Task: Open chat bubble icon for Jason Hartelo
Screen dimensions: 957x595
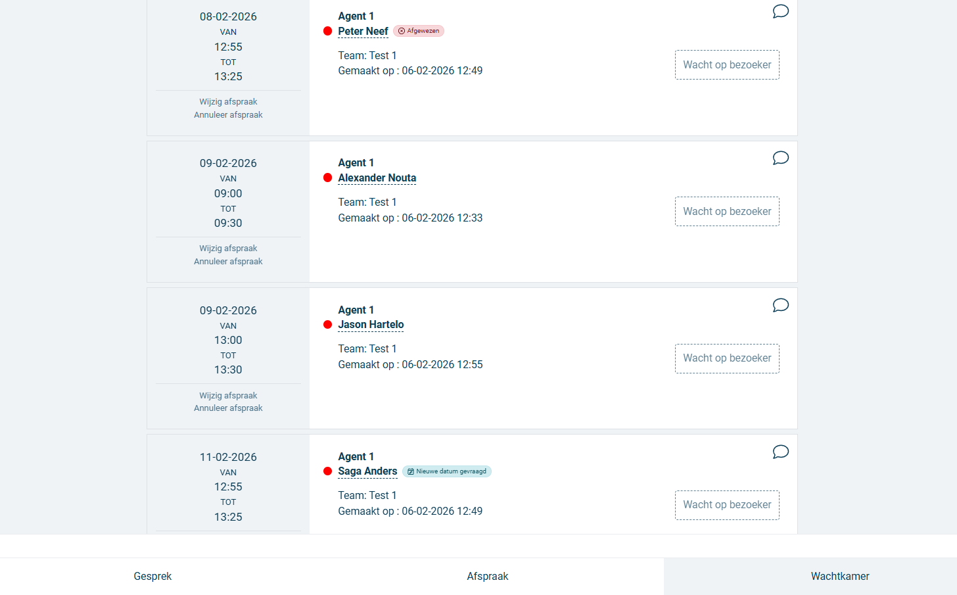Action: (x=780, y=305)
